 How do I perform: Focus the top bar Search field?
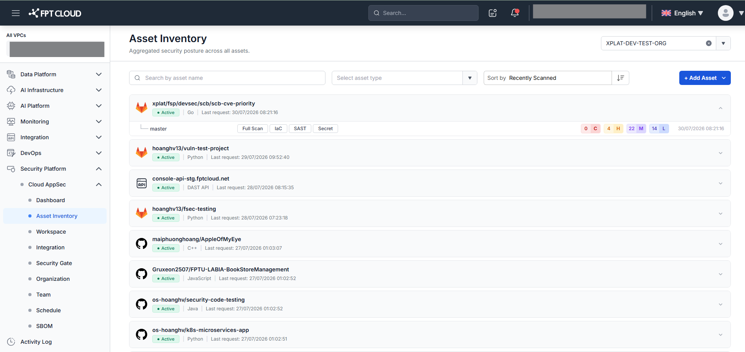pyautogui.click(x=423, y=13)
